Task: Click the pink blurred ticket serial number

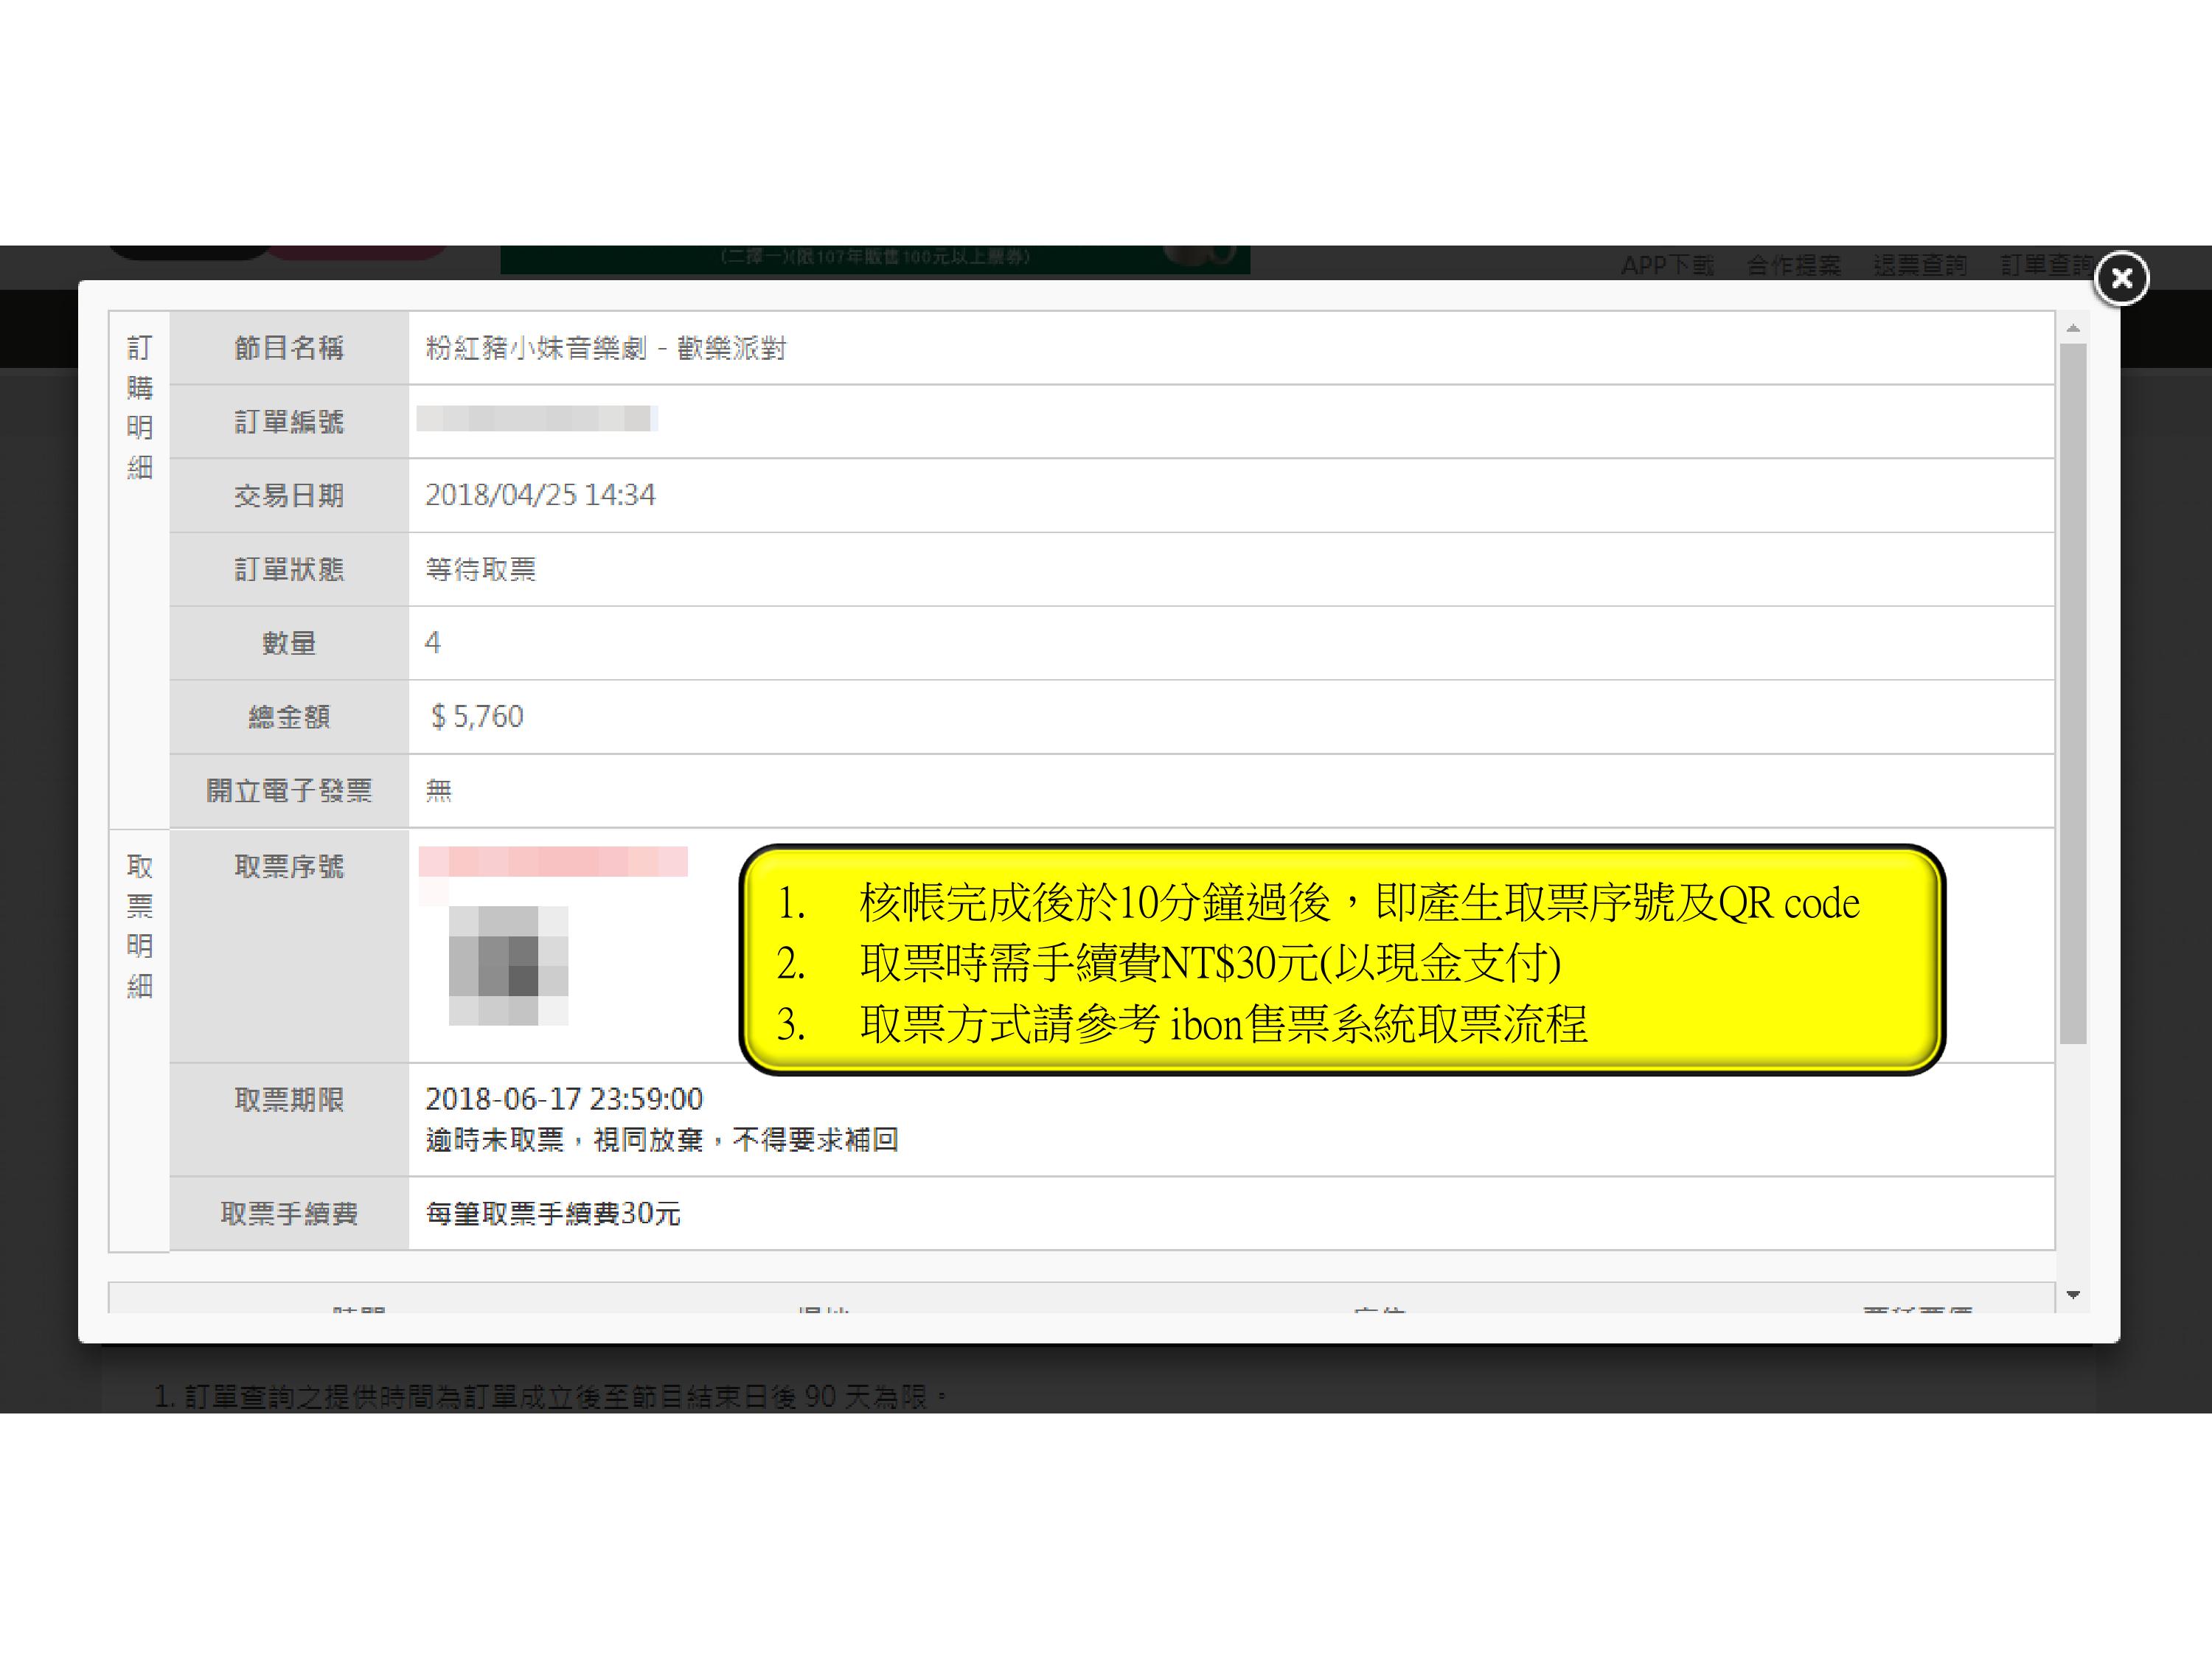Action: point(553,861)
